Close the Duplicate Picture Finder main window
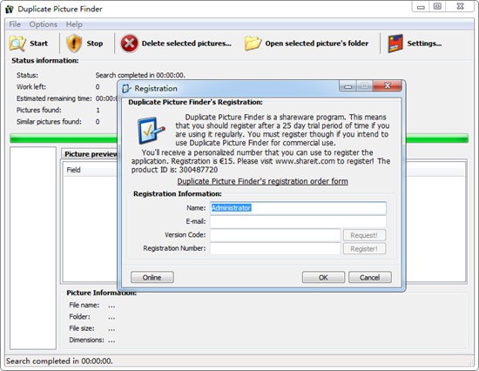Image resolution: width=479 pixels, height=371 pixels. pyautogui.click(x=460, y=6)
